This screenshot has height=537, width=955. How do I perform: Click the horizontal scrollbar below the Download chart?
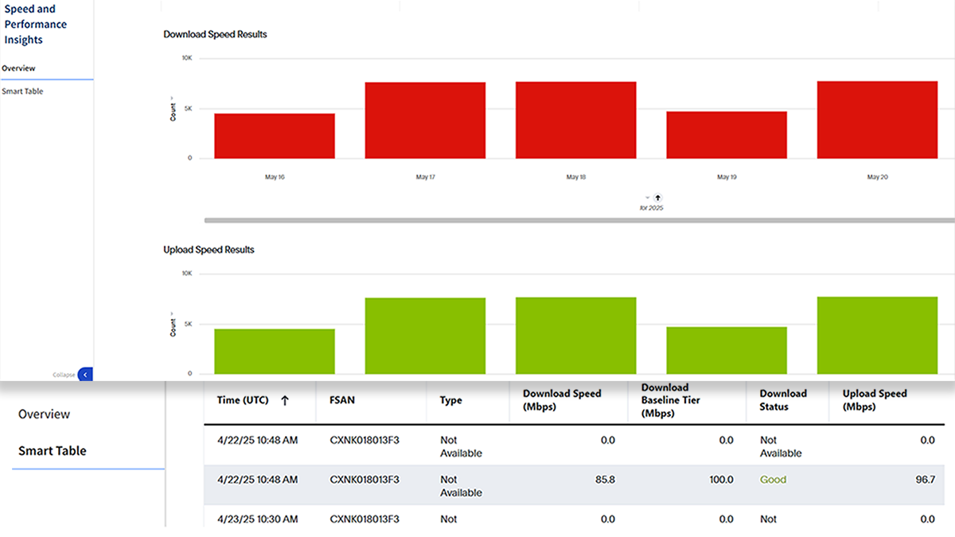click(557, 220)
